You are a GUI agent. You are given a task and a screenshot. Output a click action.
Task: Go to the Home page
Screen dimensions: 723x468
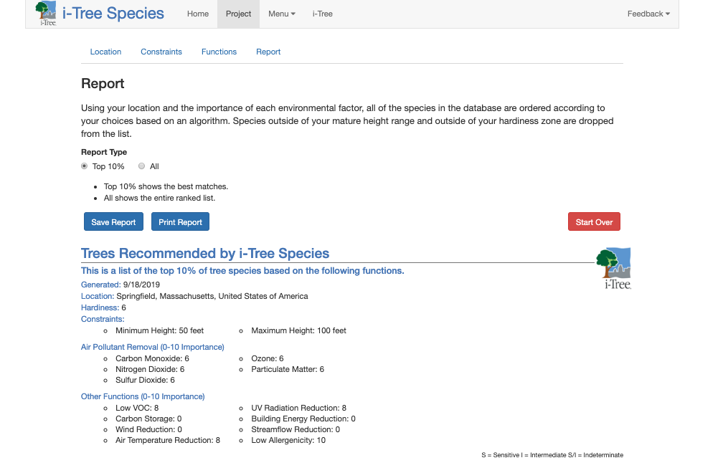[x=198, y=14]
